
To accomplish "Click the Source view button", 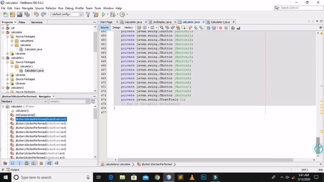I will point(104,27).
